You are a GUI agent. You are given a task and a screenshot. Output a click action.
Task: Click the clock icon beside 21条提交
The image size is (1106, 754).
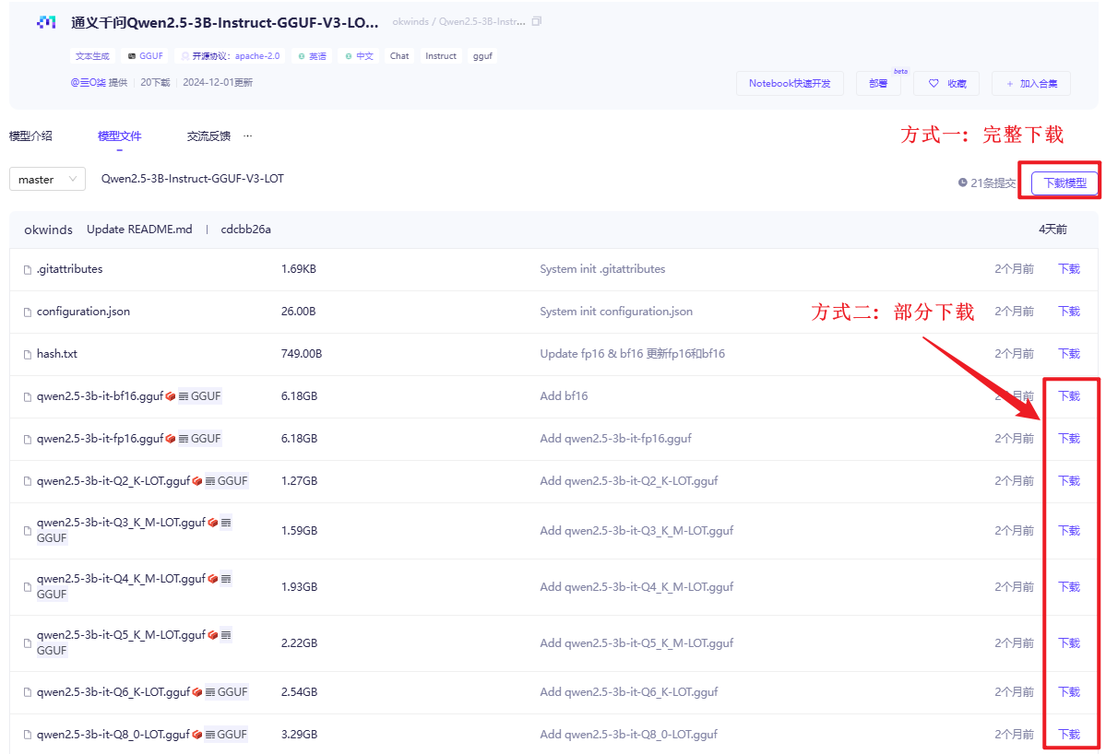tap(962, 183)
